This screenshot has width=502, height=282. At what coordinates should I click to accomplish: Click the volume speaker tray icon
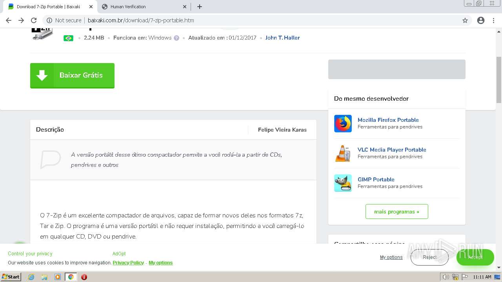(446, 277)
